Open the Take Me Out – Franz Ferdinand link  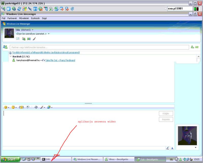click(x=60, y=60)
